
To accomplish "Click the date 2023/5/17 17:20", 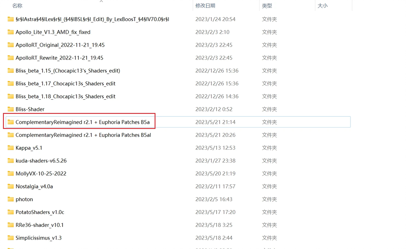I will point(215,212).
